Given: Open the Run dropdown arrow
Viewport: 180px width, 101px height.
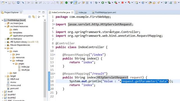Looking at the screenshot, I should pyautogui.click(x=106, y=3).
